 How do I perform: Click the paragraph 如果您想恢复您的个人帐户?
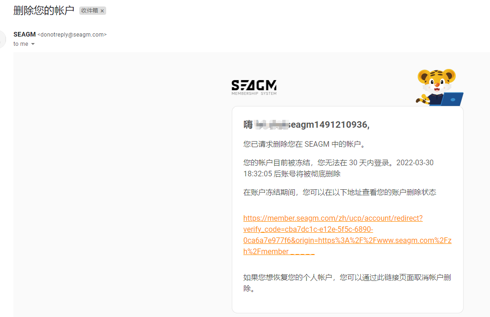[347, 283]
